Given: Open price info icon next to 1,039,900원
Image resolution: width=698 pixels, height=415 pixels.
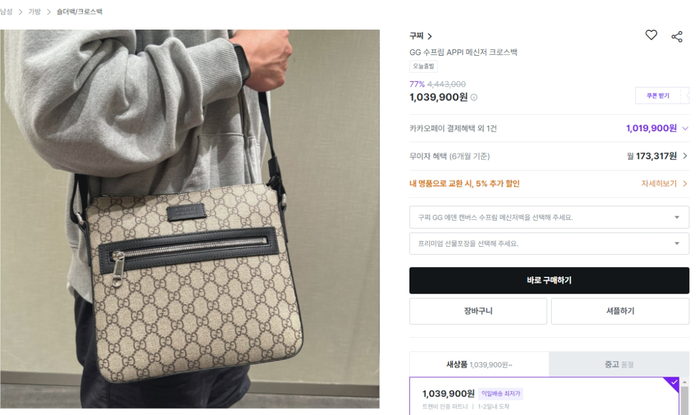Looking at the screenshot, I should [473, 98].
